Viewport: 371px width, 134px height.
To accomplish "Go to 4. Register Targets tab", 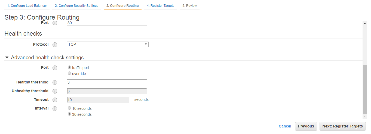I will coord(161,6).
